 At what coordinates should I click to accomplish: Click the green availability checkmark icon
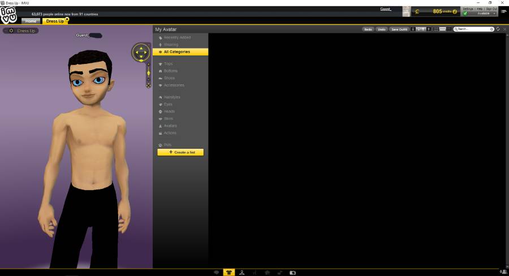click(465, 14)
